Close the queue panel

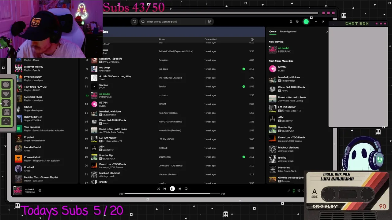[327, 31]
